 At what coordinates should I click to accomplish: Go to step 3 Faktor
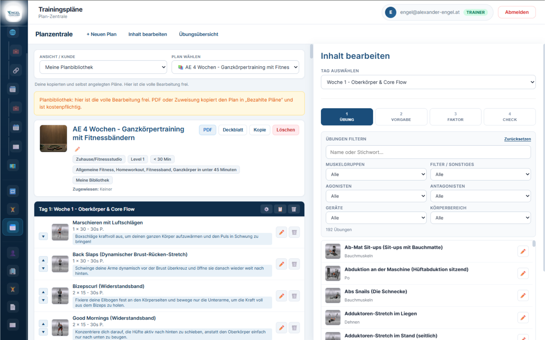tap(455, 117)
